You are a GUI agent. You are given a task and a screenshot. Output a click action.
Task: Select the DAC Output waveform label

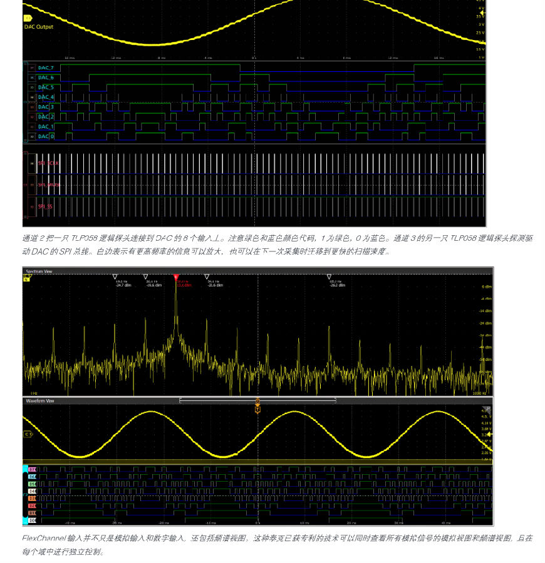[x=39, y=26]
